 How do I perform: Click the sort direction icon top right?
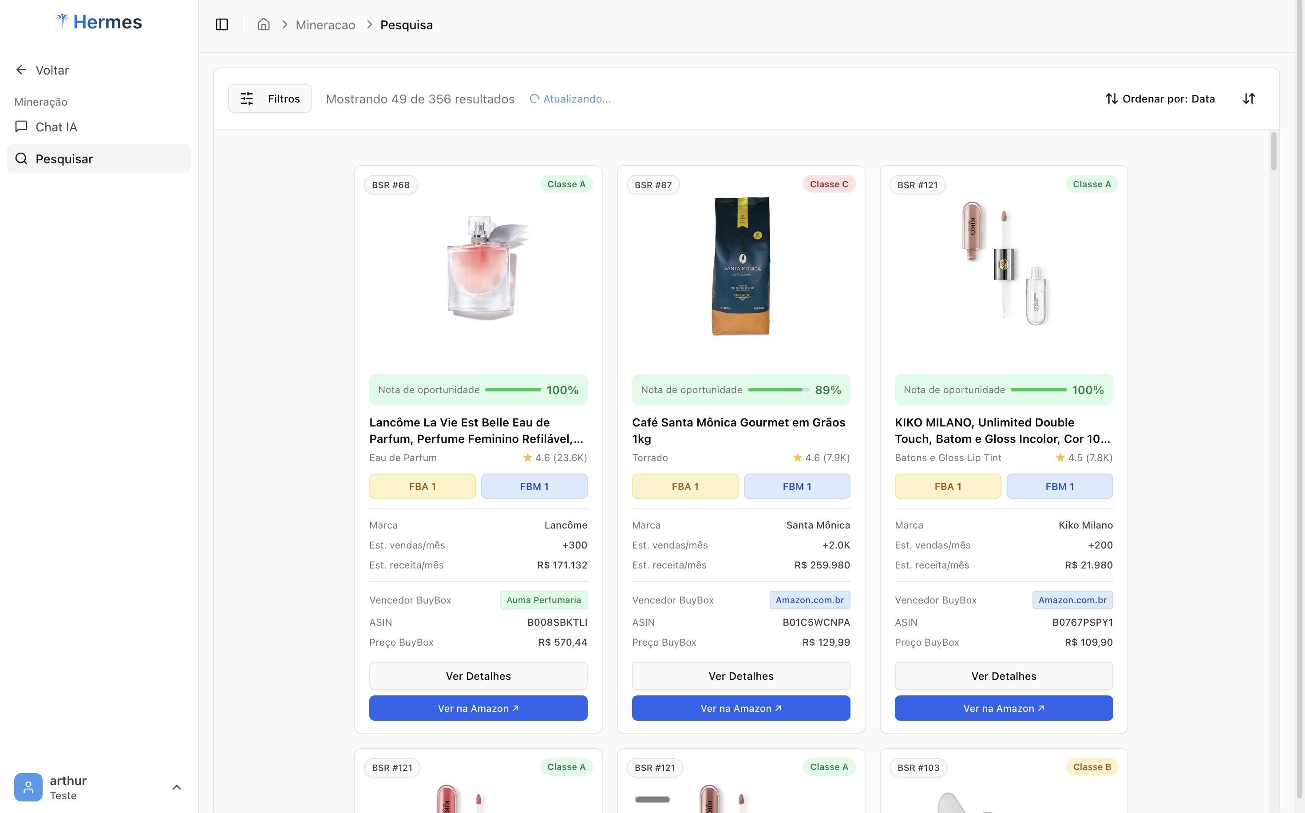point(1249,99)
